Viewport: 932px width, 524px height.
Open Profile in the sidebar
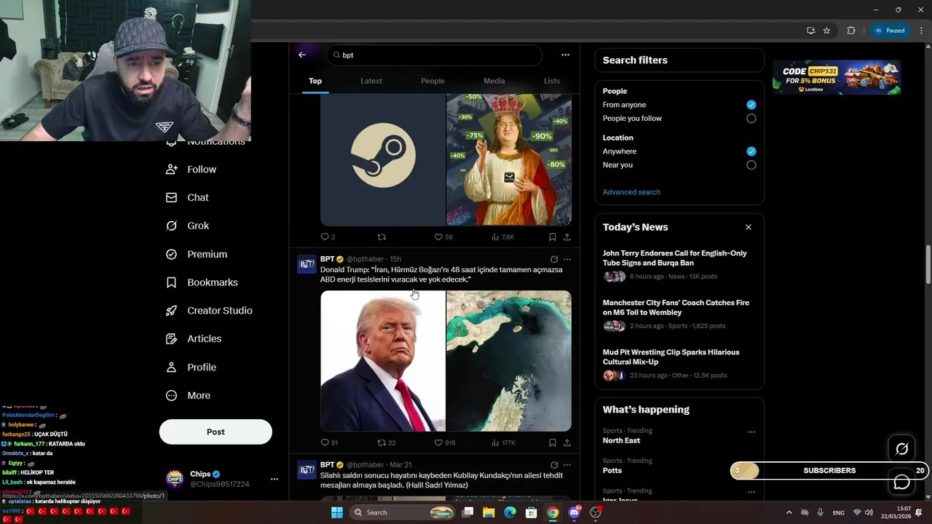tap(191, 368)
